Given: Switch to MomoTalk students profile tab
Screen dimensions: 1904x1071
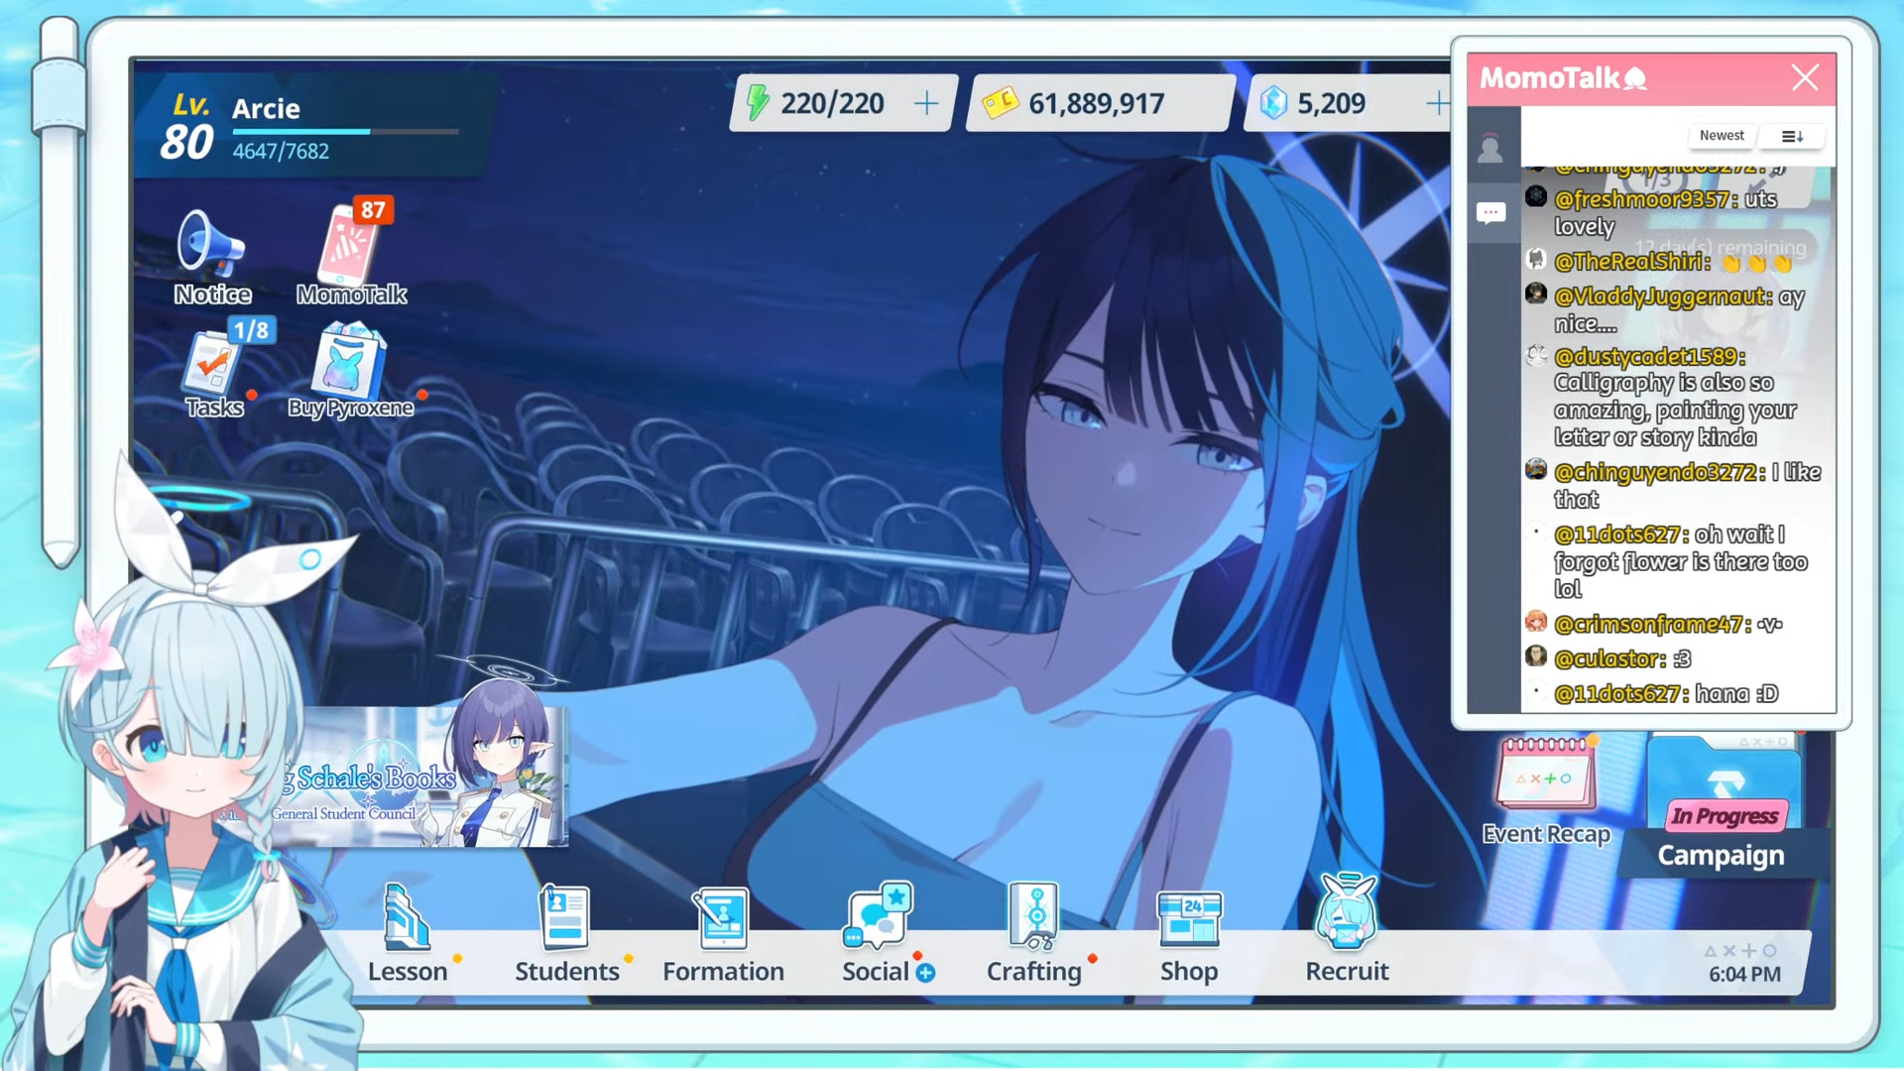Looking at the screenshot, I should 1490,149.
